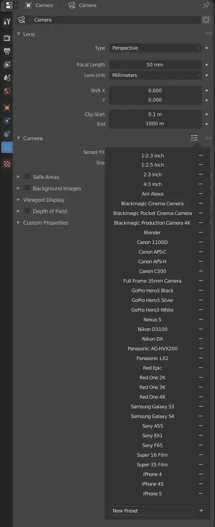Select the 1:2.3 Inch preset

(152, 156)
